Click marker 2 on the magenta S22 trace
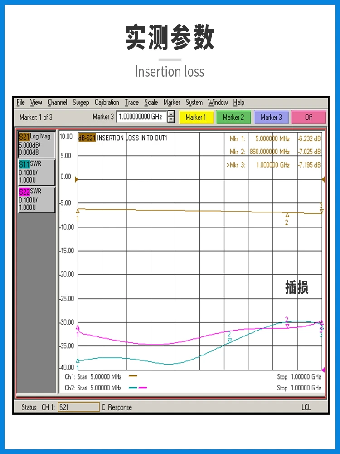The height and width of the screenshot is (454, 340). (287, 326)
